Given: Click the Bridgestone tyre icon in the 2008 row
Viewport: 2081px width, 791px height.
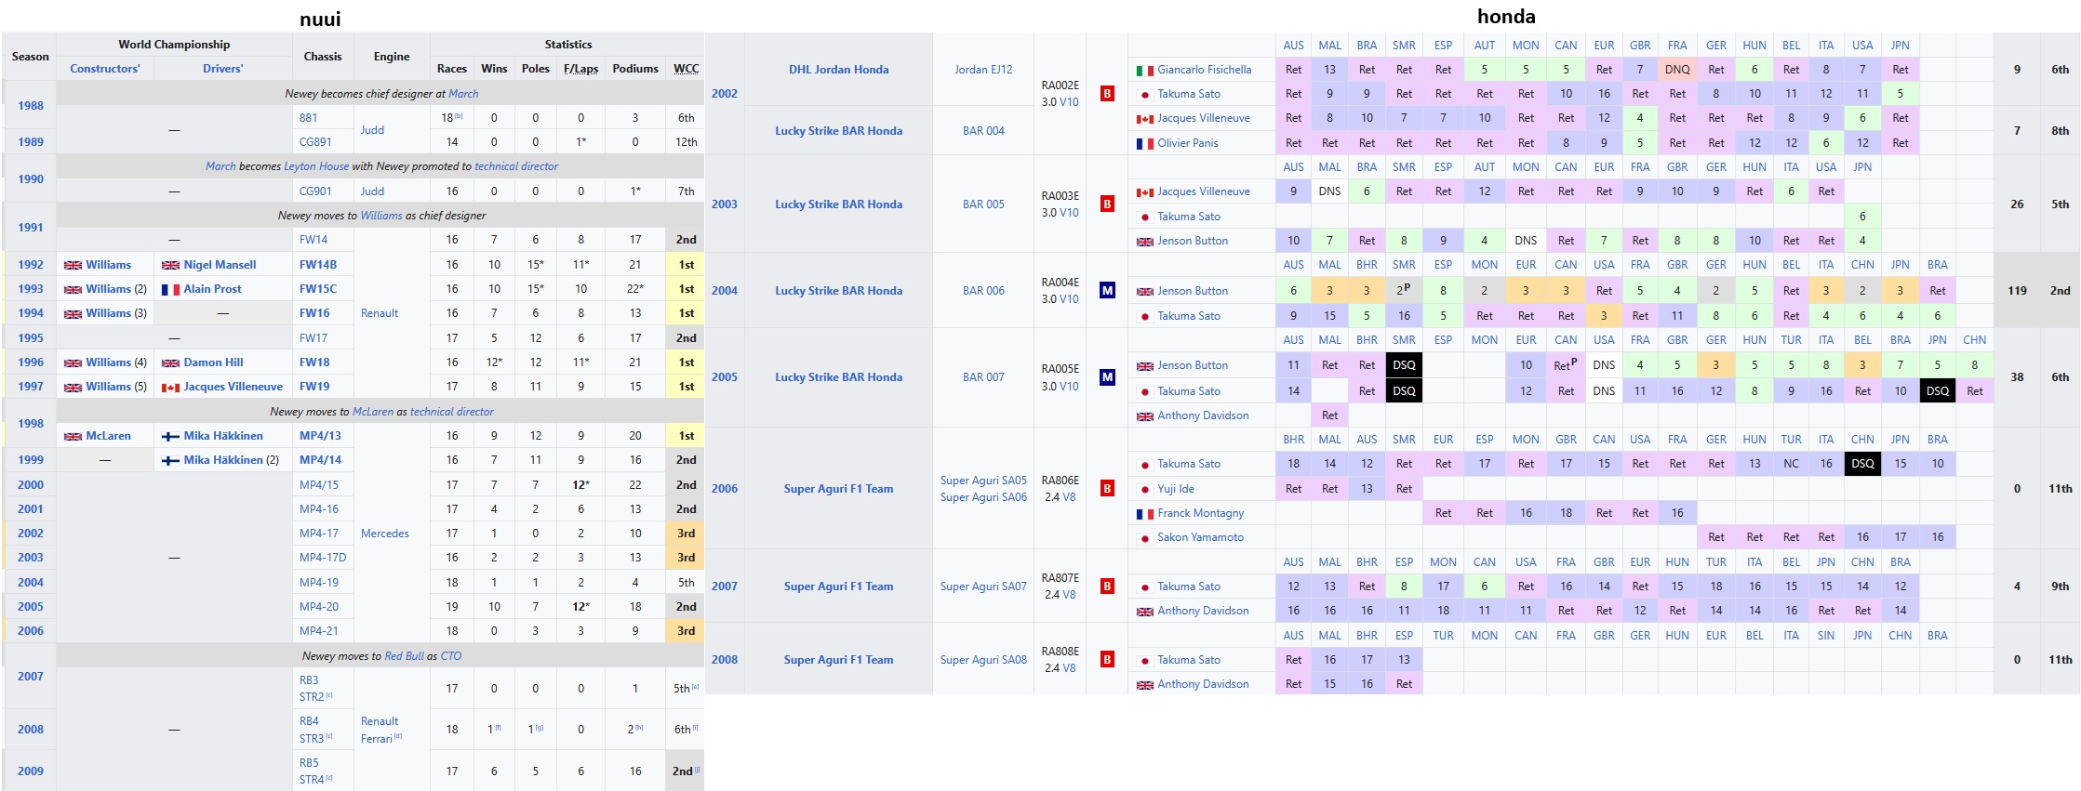Looking at the screenshot, I should click(1107, 660).
